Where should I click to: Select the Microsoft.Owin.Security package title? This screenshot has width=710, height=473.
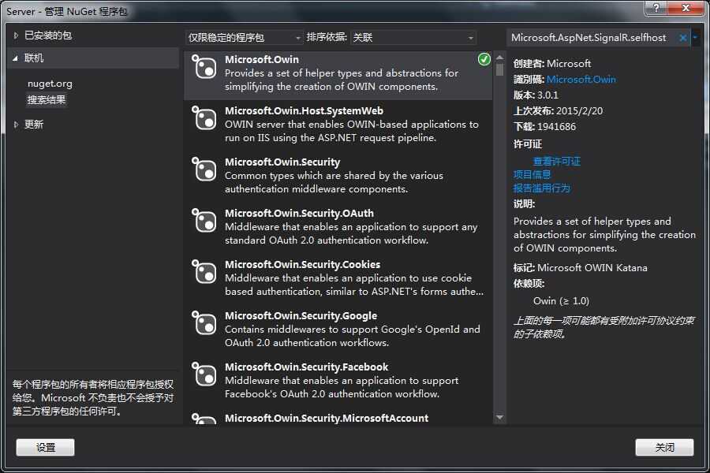[x=282, y=162]
